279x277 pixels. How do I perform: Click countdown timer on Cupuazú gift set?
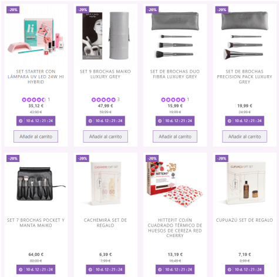point(244,269)
